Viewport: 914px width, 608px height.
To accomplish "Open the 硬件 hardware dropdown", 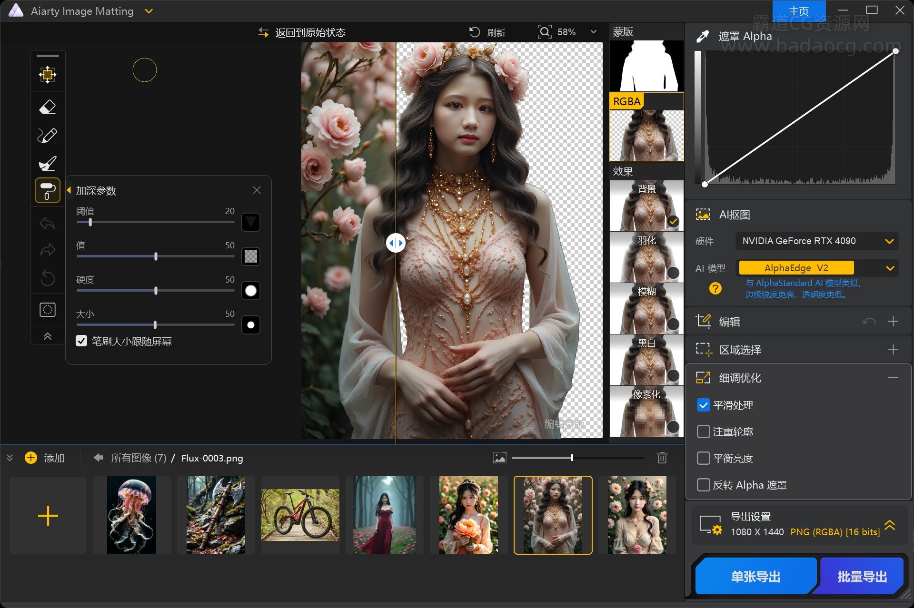I will point(817,241).
